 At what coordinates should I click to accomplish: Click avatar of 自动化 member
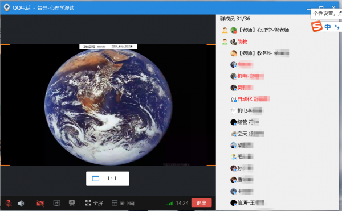pyautogui.click(x=234, y=99)
